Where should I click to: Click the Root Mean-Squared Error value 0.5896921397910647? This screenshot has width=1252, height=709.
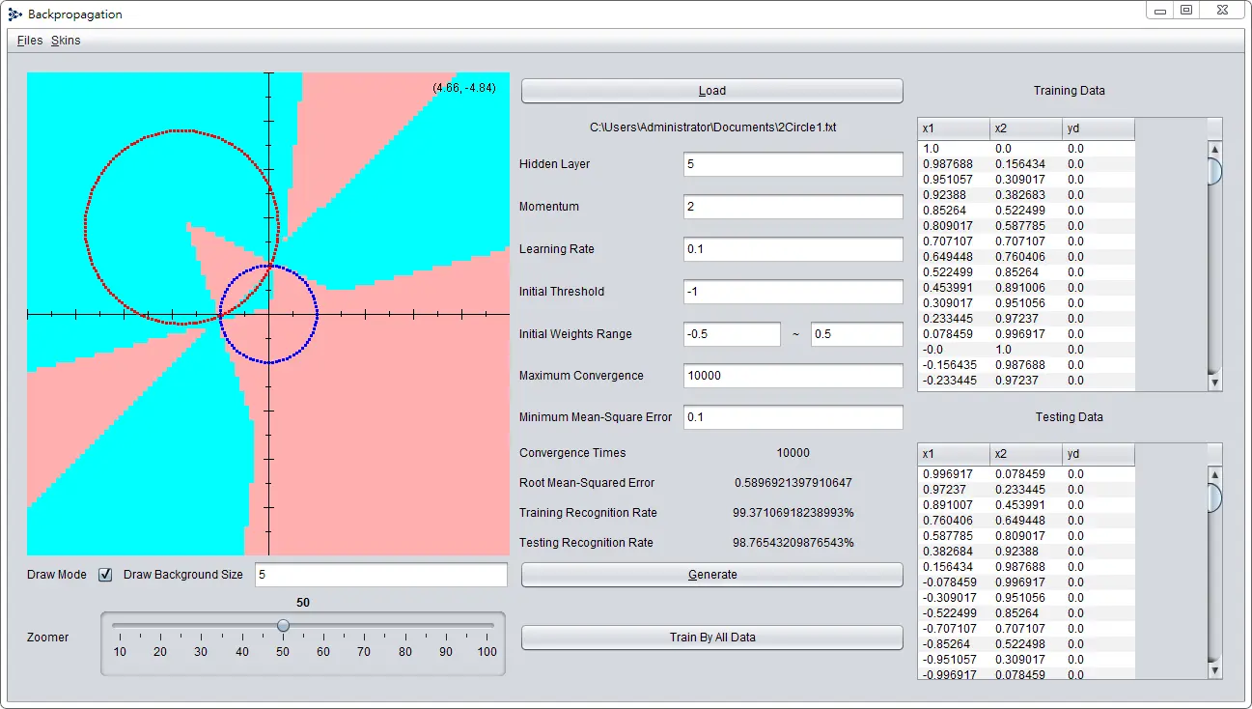(793, 483)
